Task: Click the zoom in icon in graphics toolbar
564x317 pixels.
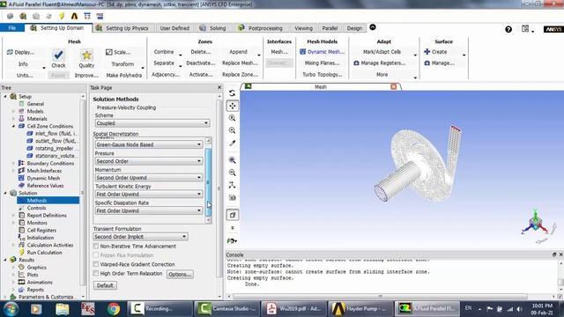Action: click(232, 160)
